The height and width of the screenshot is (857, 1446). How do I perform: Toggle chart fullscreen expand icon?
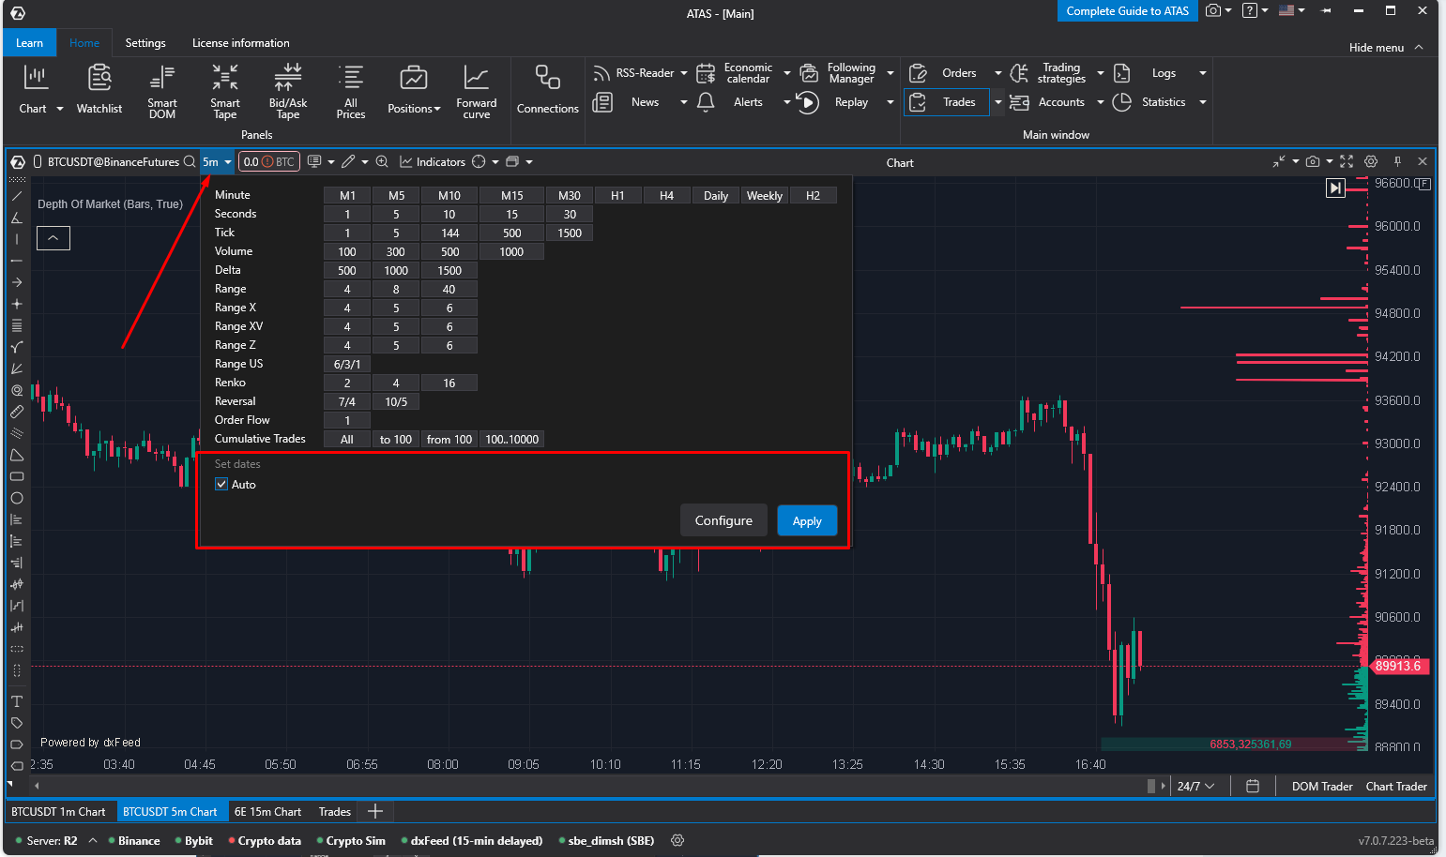pyautogui.click(x=1347, y=161)
